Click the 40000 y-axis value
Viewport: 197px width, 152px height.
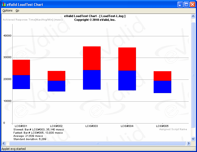[x=7, y=36]
